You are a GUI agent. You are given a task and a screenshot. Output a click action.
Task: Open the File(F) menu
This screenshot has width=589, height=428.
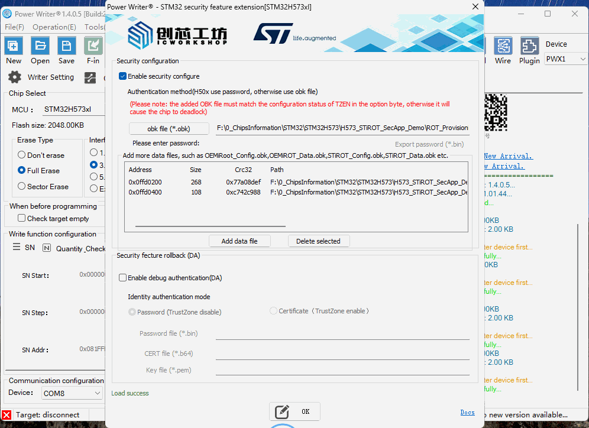pos(14,27)
